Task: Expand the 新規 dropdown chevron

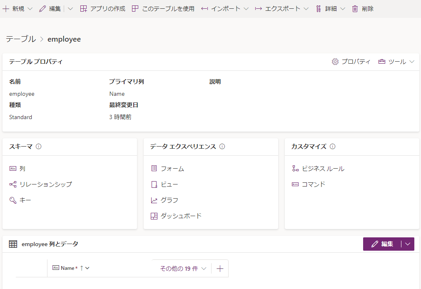Action: (x=30, y=9)
